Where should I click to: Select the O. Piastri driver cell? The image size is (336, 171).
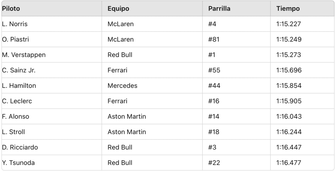coord(15,39)
